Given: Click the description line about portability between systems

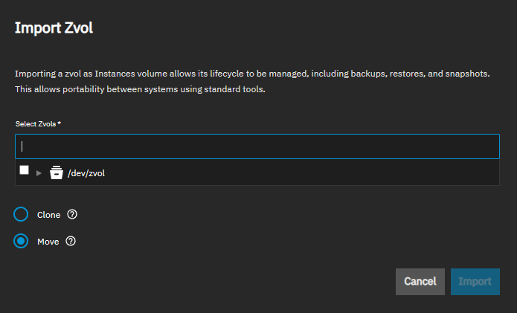Looking at the screenshot, I should point(140,89).
